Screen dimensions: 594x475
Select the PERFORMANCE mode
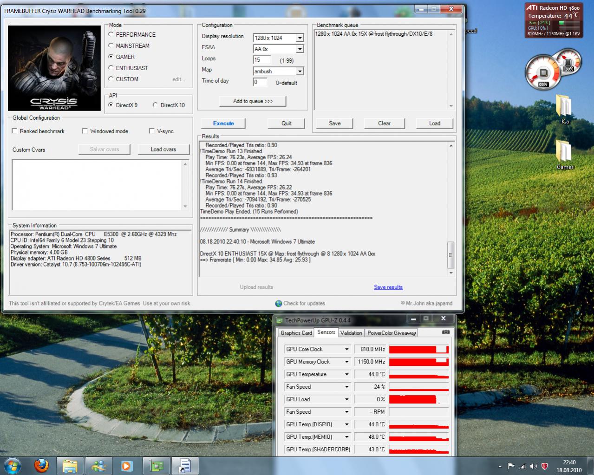click(x=111, y=34)
